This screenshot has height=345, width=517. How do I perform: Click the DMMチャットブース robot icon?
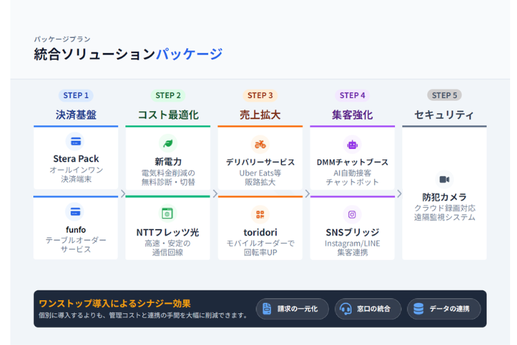(352, 144)
